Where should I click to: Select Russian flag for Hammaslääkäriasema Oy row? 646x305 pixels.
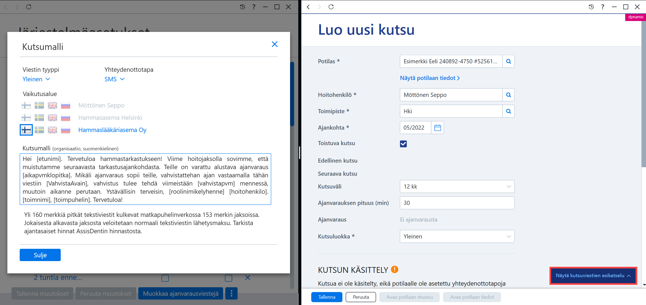coord(66,130)
